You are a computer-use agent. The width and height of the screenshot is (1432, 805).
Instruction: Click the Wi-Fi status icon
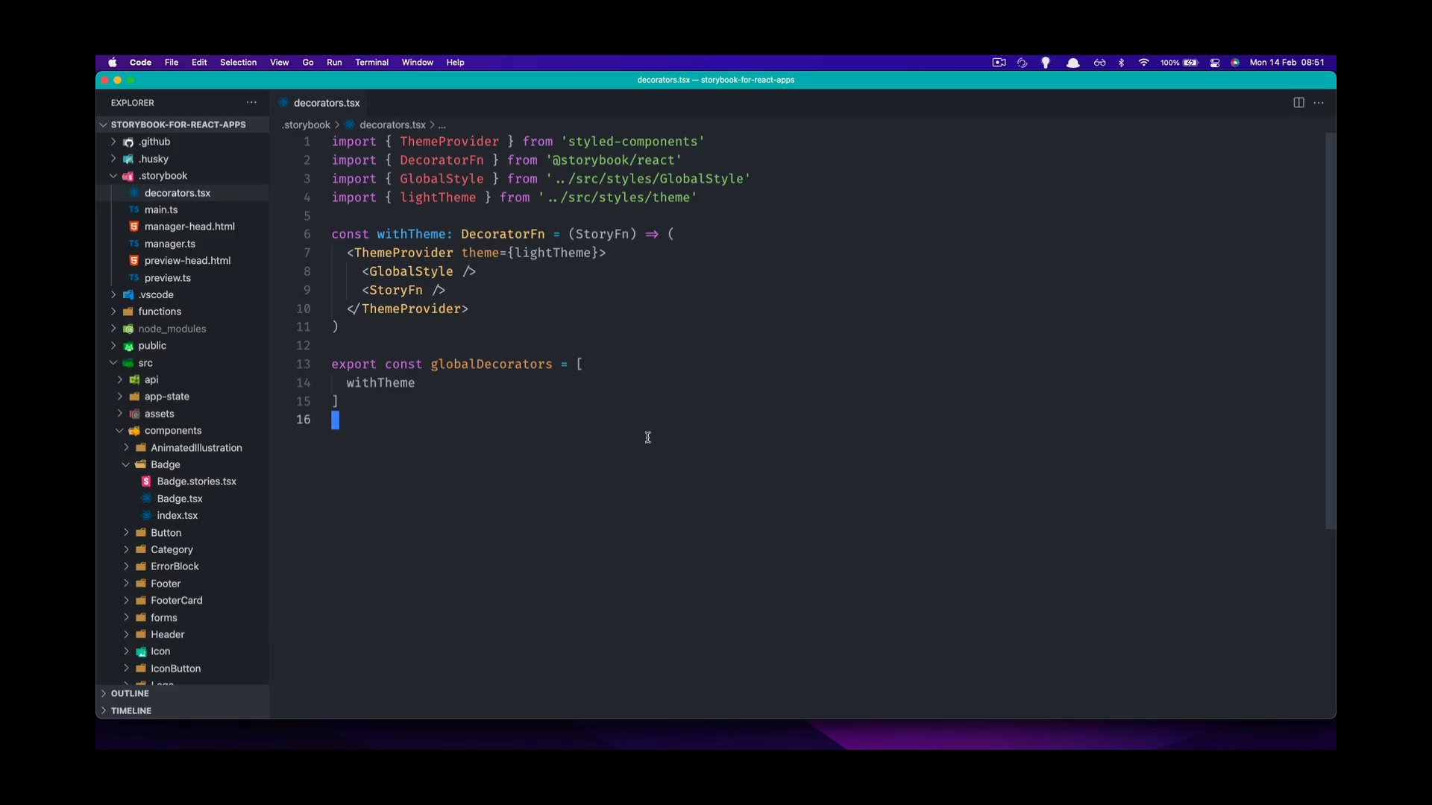1143,63
